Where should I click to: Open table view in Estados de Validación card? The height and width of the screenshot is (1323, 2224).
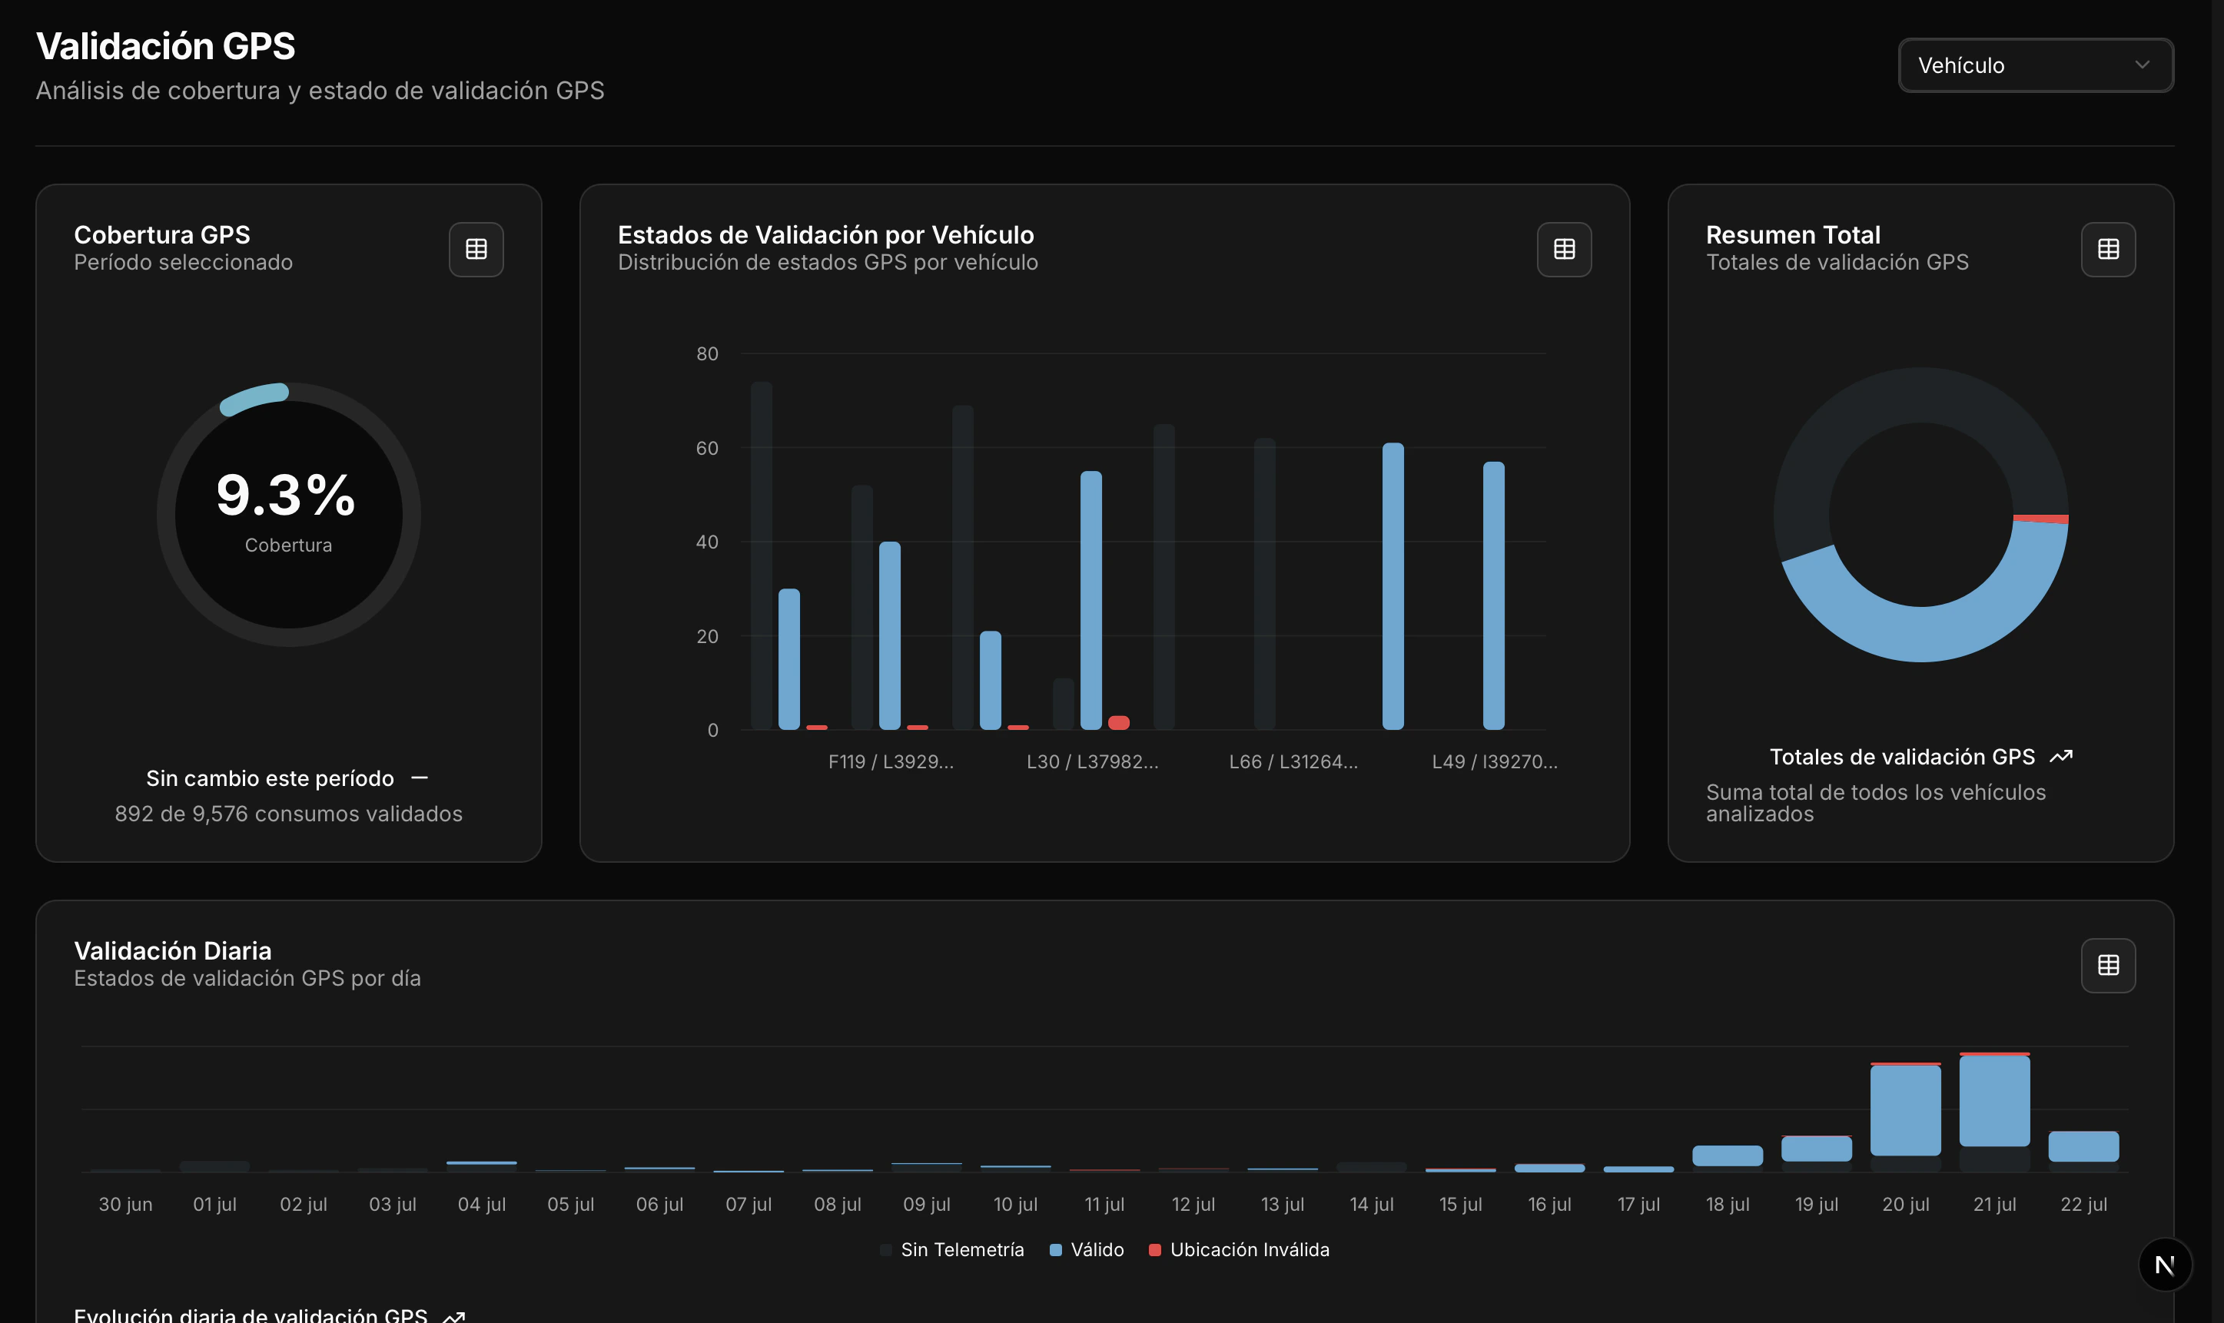point(1563,250)
